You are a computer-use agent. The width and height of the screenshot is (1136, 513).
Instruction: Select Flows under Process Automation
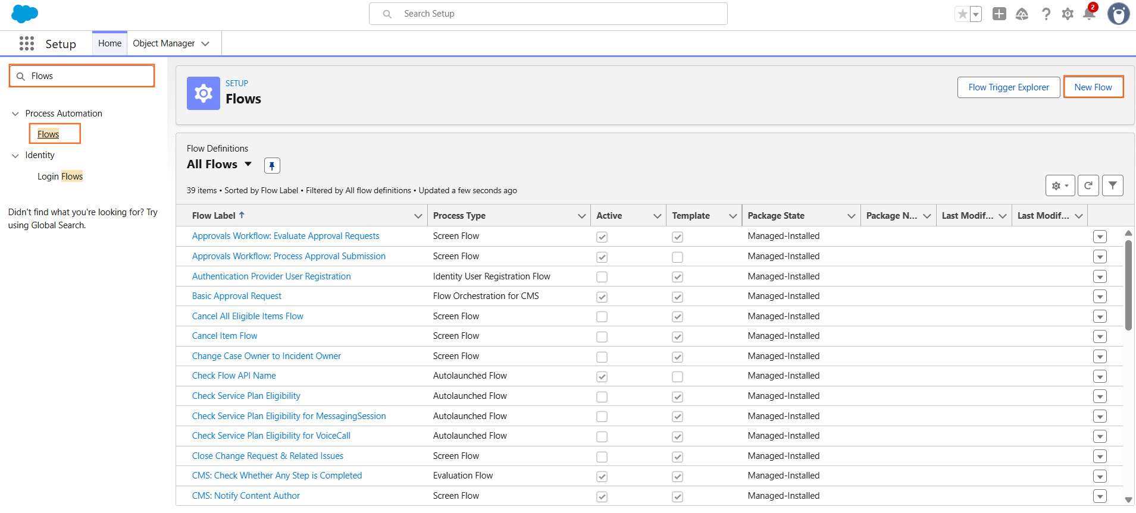[x=48, y=134]
